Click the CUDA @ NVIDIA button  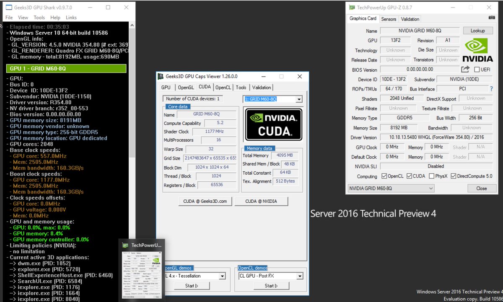[261, 201]
